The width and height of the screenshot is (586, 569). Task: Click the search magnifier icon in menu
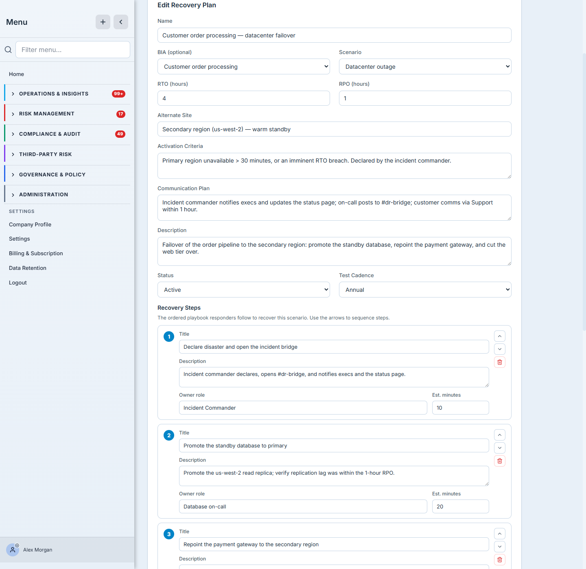coord(8,50)
